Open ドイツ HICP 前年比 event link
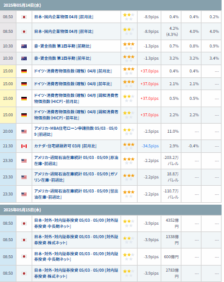This screenshot has width=224, height=282. pos(76,115)
